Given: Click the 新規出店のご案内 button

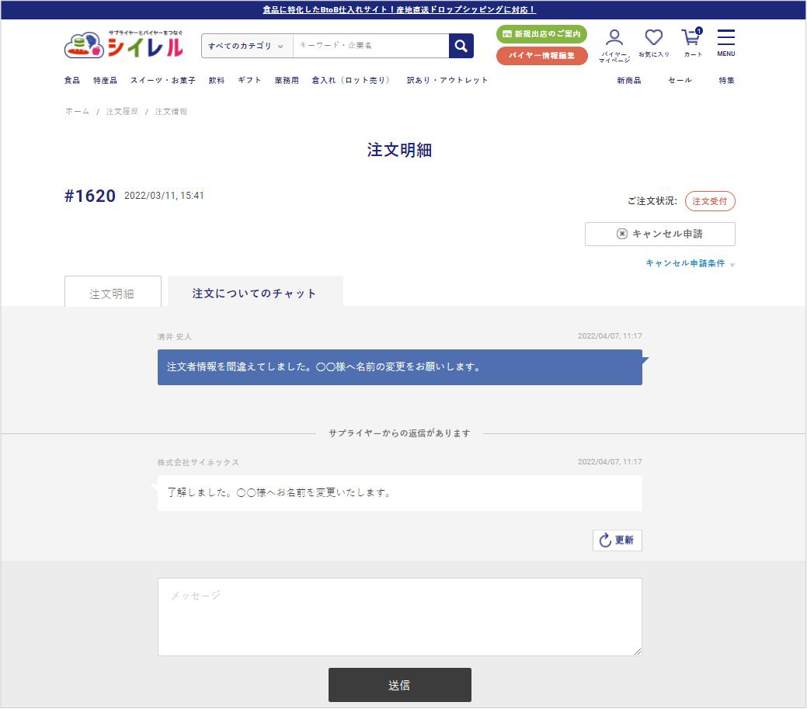Looking at the screenshot, I should pos(541,34).
